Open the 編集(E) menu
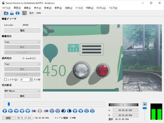This screenshot has width=164, height=123. [x=28, y=8]
